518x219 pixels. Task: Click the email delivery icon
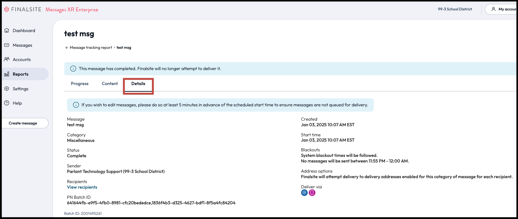pos(304,192)
